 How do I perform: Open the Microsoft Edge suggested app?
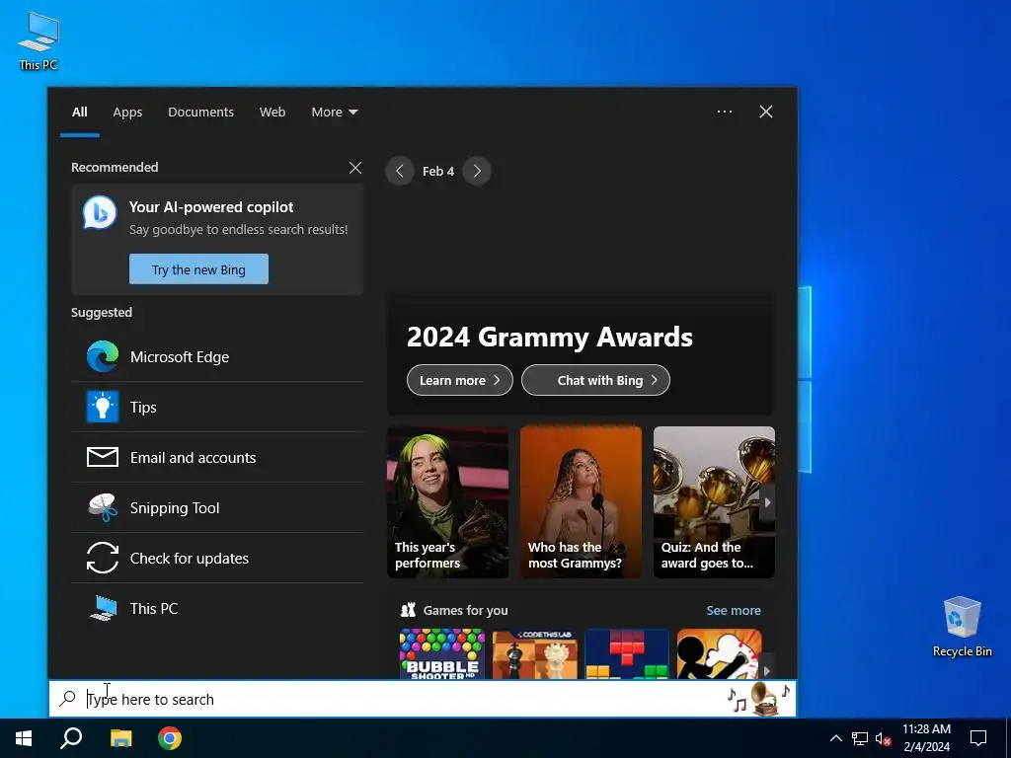coord(216,356)
